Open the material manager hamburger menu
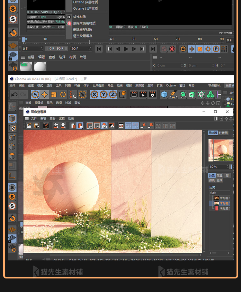The width and height of the screenshot is (241, 292). coord(23,57)
